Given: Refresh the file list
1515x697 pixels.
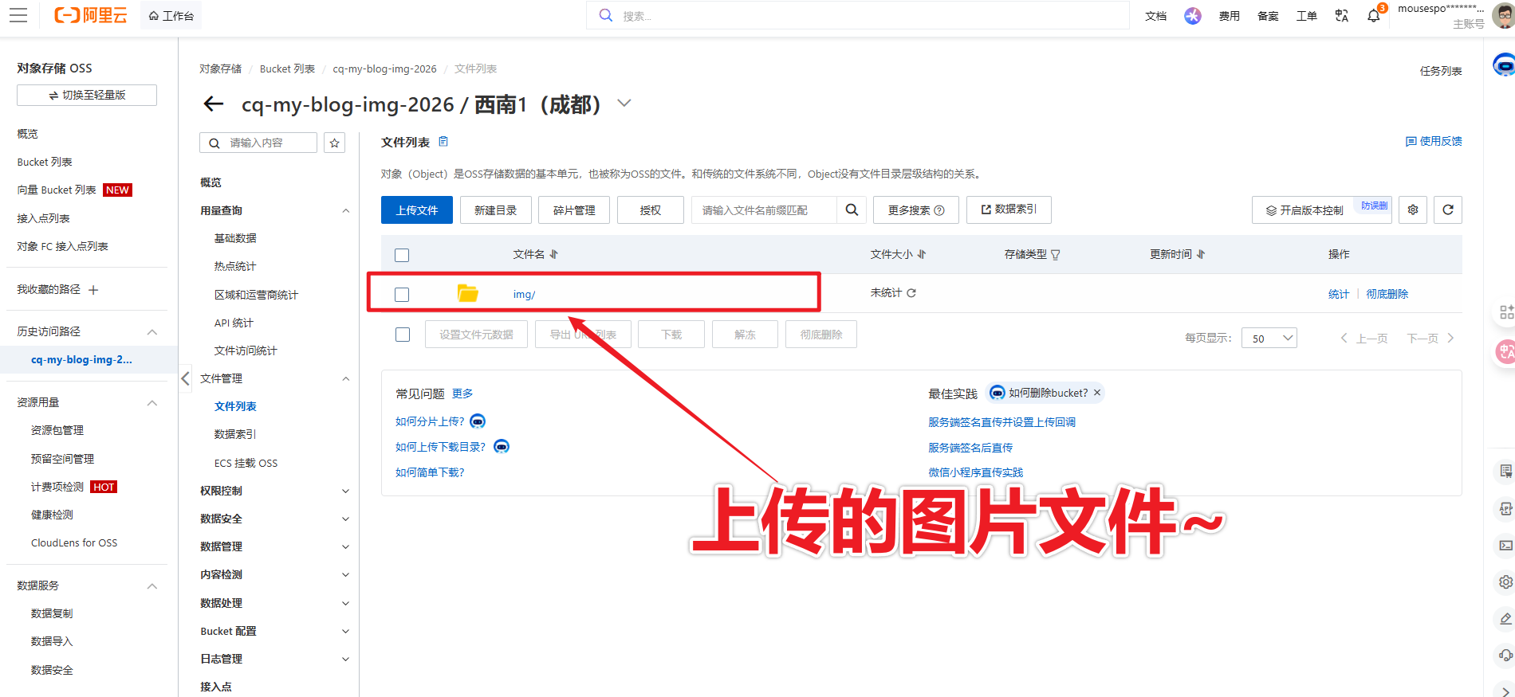Looking at the screenshot, I should coord(1448,209).
